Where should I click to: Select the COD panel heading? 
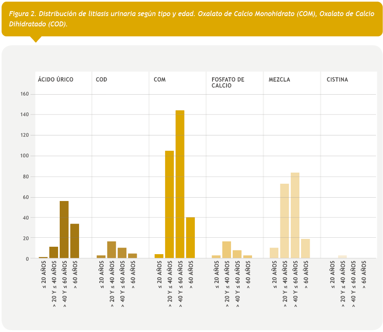click(101, 79)
